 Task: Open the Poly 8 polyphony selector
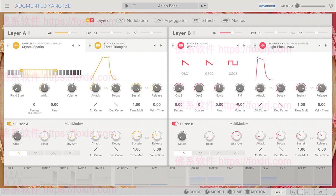click(278, 192)
